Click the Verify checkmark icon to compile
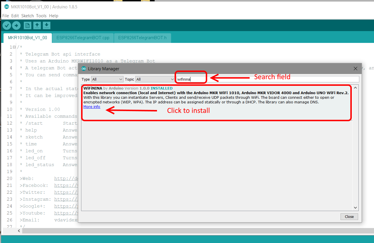The height and width of the screenshot is (243, 374). [x=6, y=25]
